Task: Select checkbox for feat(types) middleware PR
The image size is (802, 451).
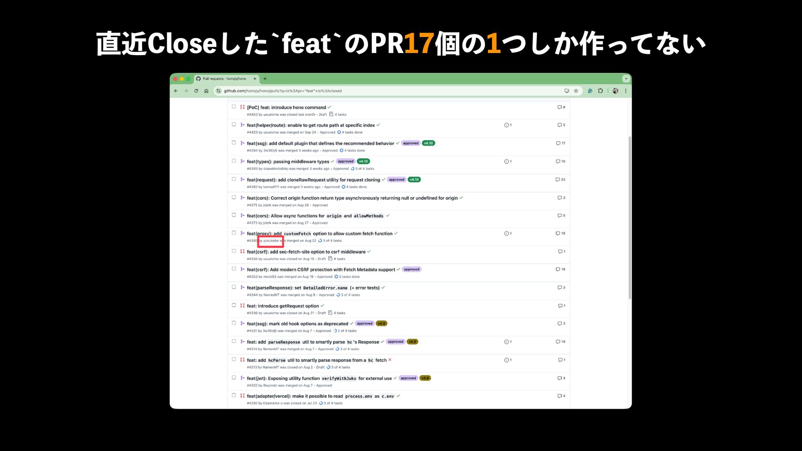Action: pyautogui.click(x=234, y=161)
